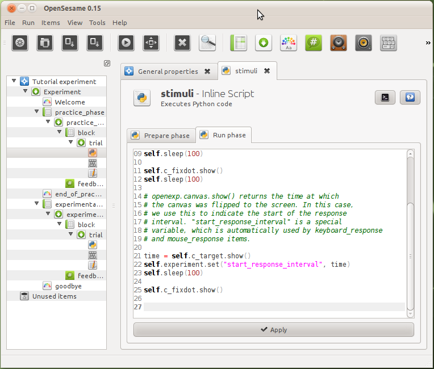Select Welcome in the overview tree

point(70,102)
